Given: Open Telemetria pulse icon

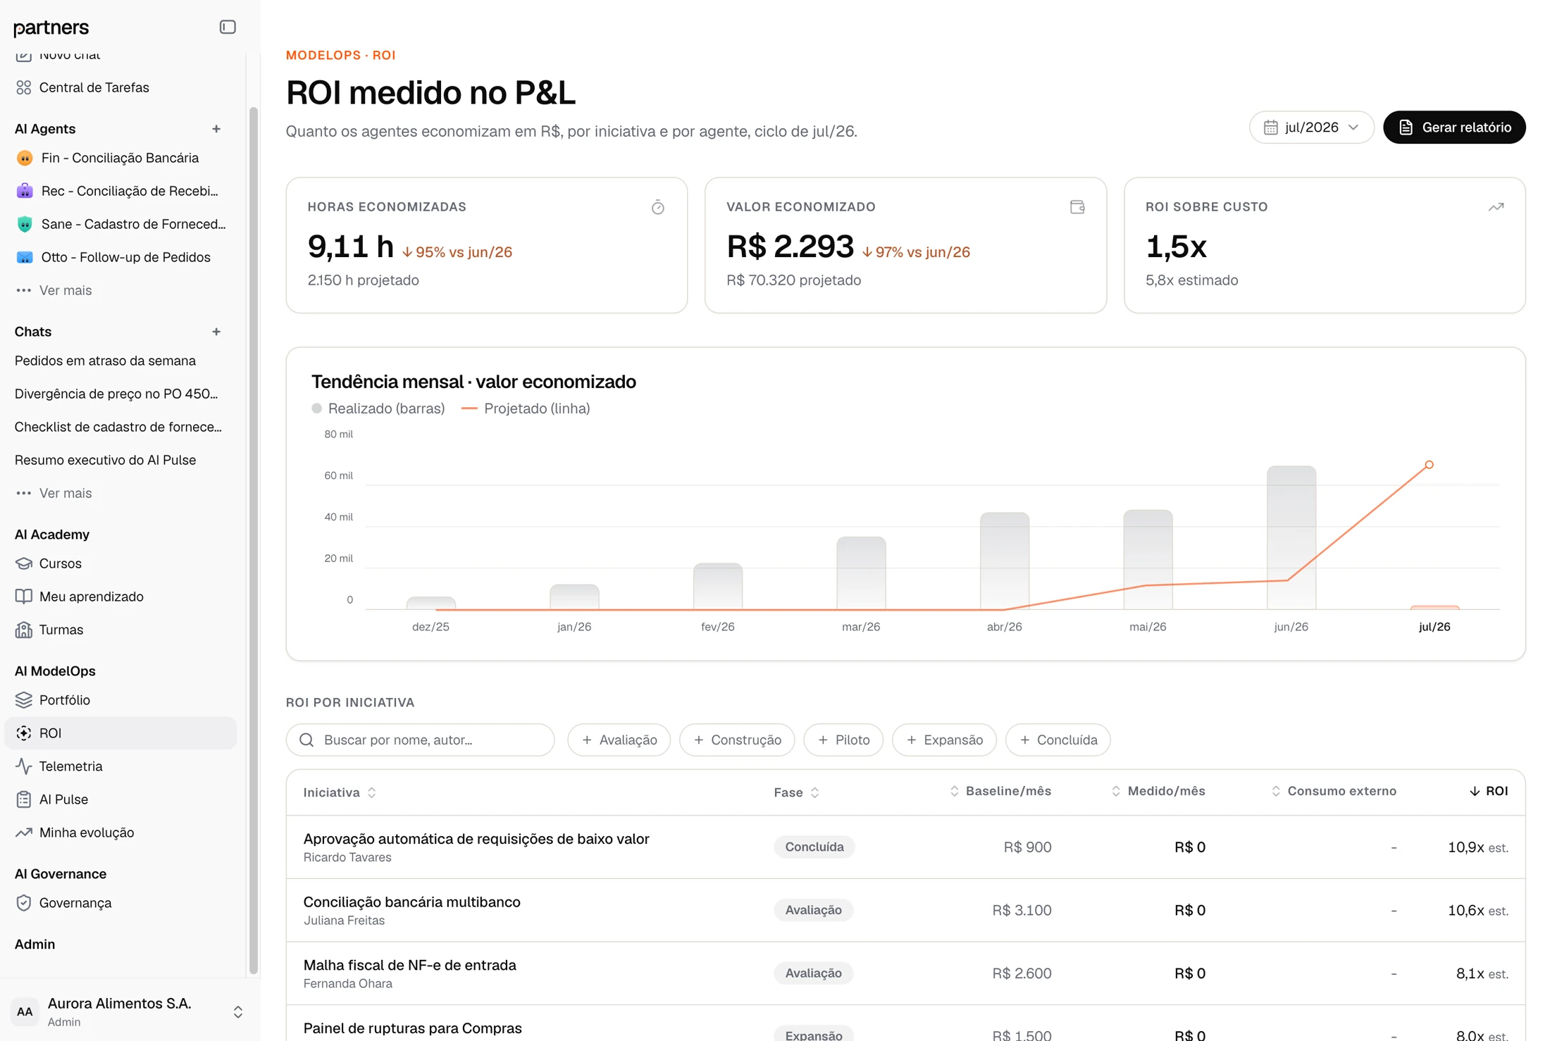Looking at the screenshot, I should 24,766.
